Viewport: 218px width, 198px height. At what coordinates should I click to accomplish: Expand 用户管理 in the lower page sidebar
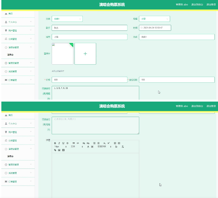[18, 132]
